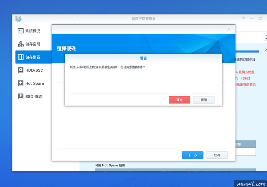Dismiss the warning with the 關閉 button

204,100
